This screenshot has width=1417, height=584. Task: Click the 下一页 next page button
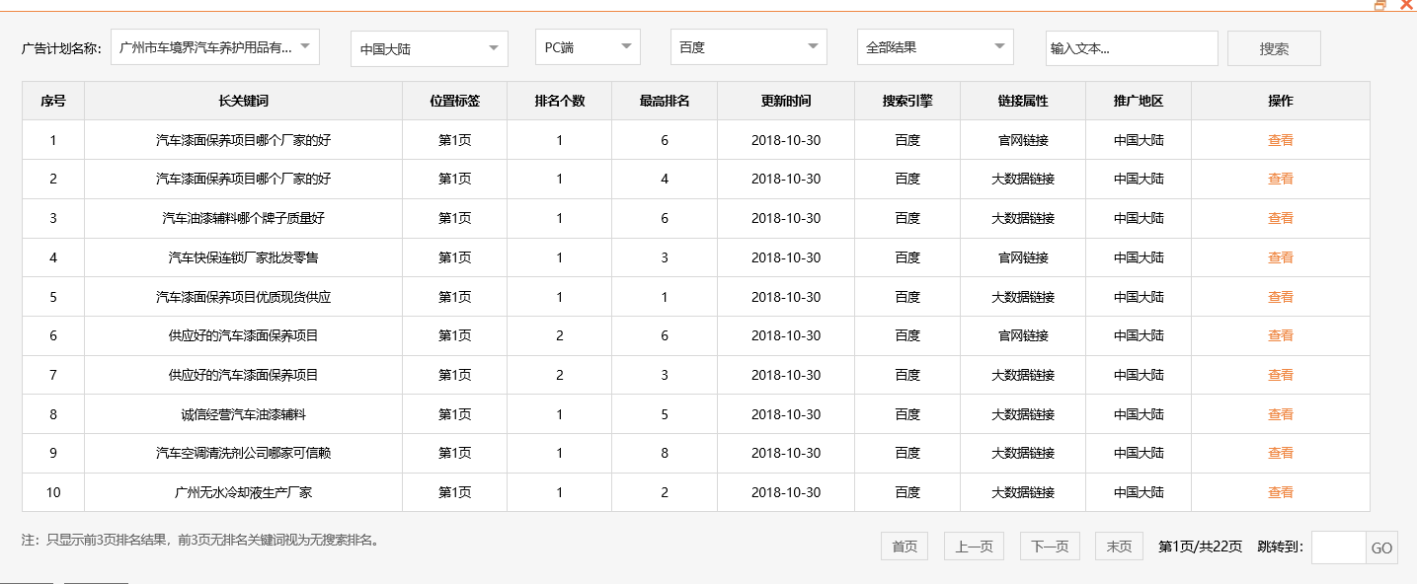click(1048, 546)
